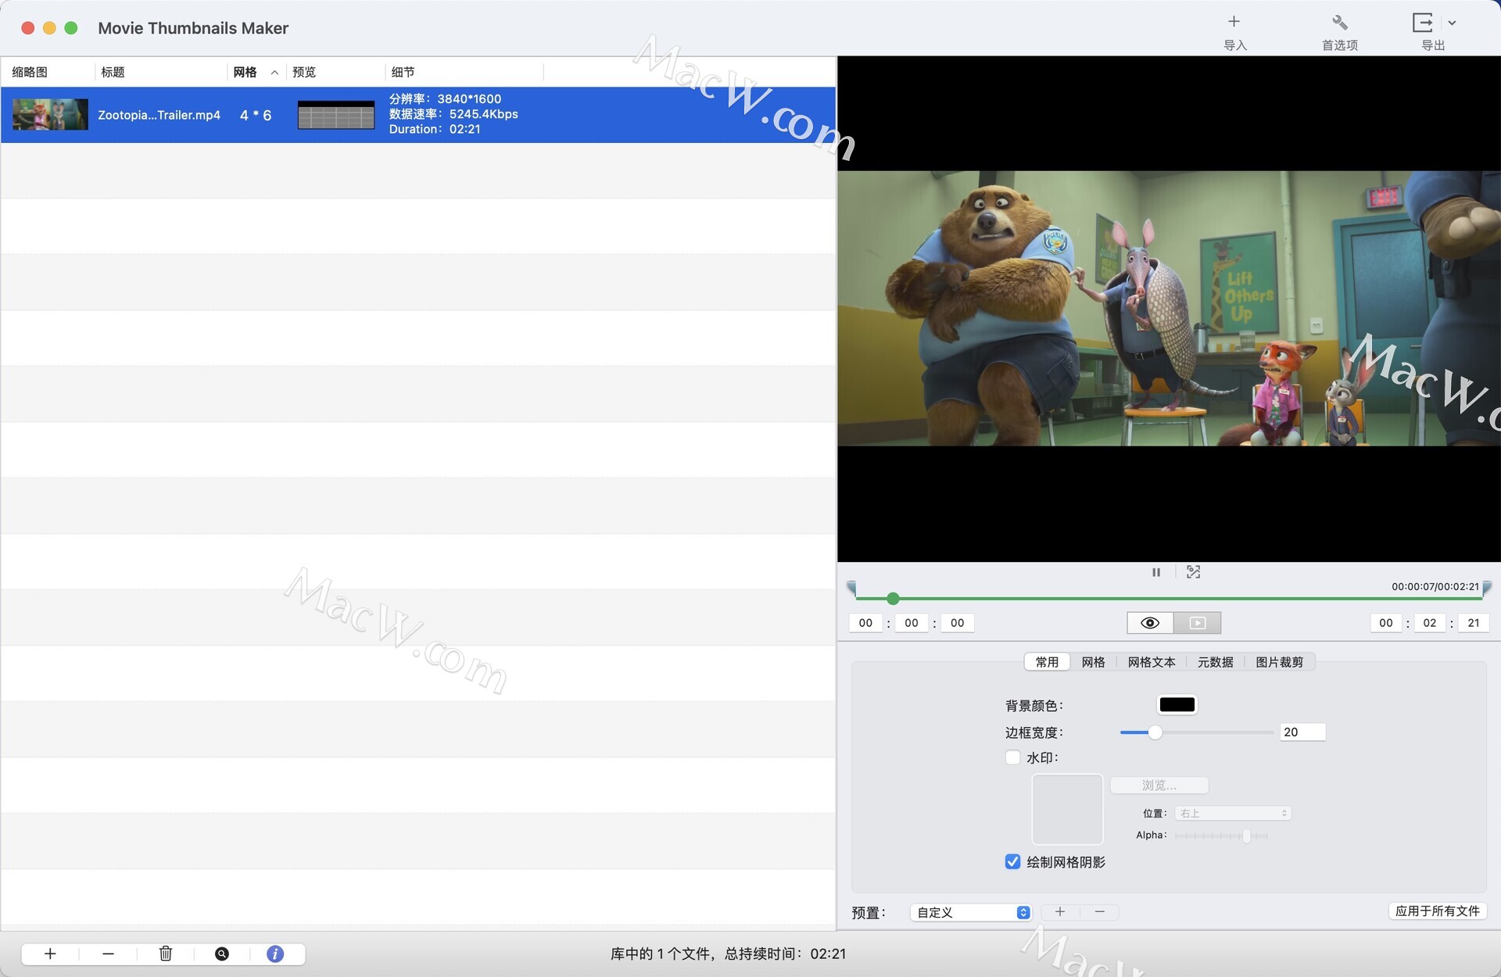Click the end time minutes field 02
The height and width of the screenshot is (977, 1501).
coord(1430,623)
